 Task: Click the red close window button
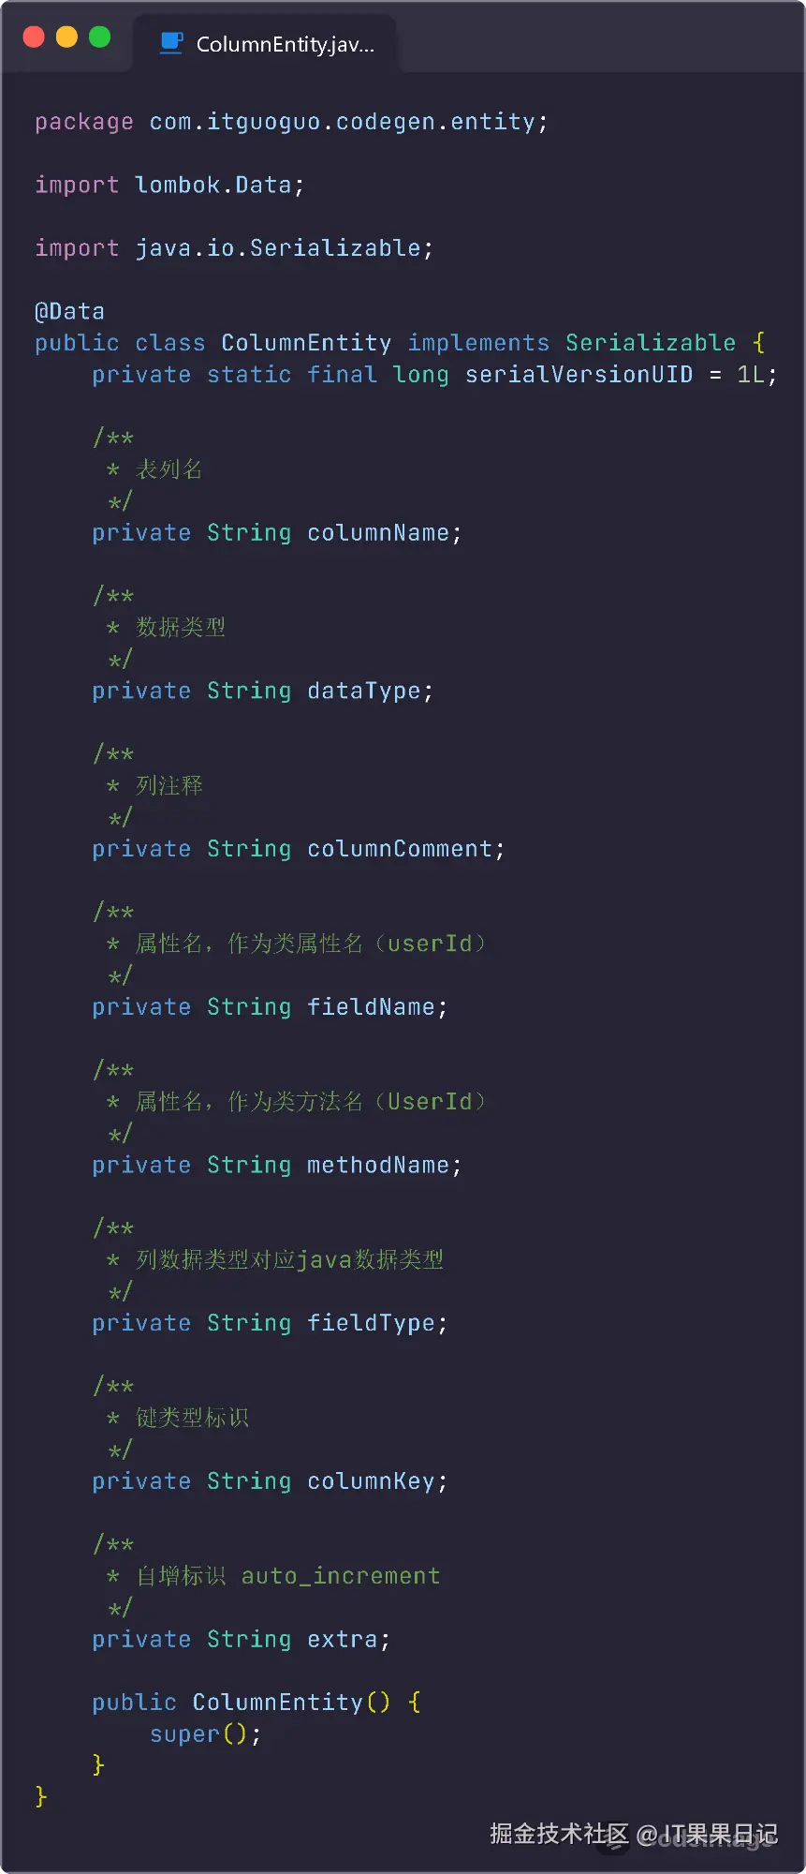click(x=34, y=37)
